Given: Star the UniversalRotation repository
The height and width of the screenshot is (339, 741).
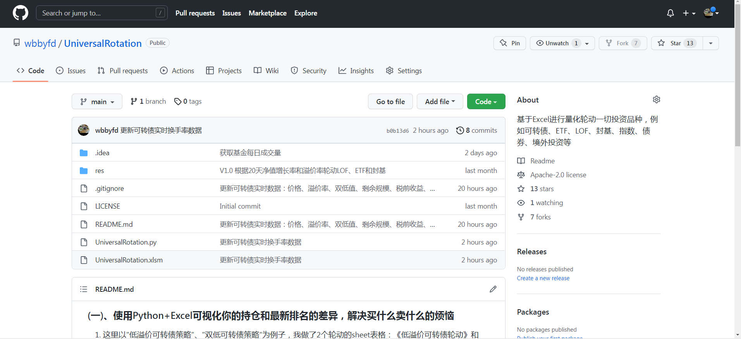Looking at the screenshot, I should [x=677, y=43].
